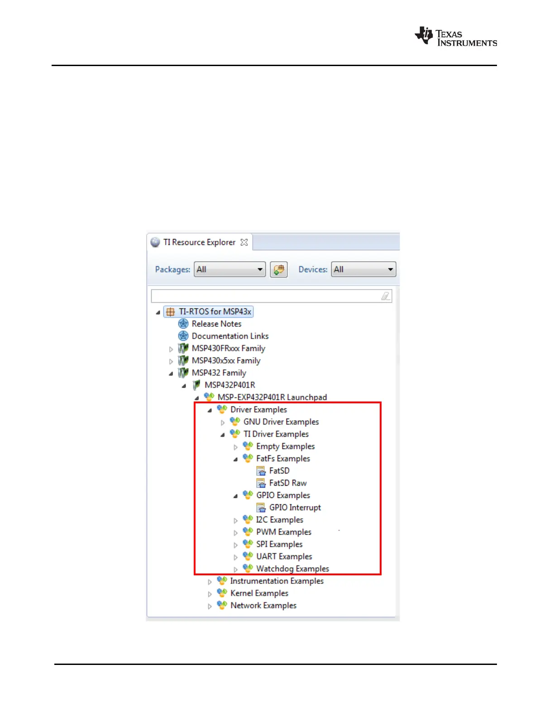554x717 pixels.
Task: Select the FatSD Raw example
Action: pyautogui.click(x=288, y=483)
